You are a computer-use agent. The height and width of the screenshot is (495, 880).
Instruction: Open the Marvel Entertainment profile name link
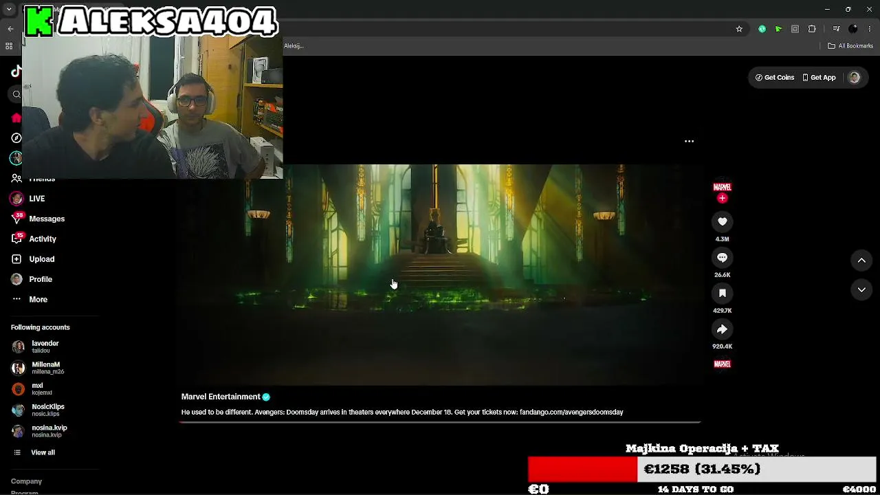click(x=221, y=397)
